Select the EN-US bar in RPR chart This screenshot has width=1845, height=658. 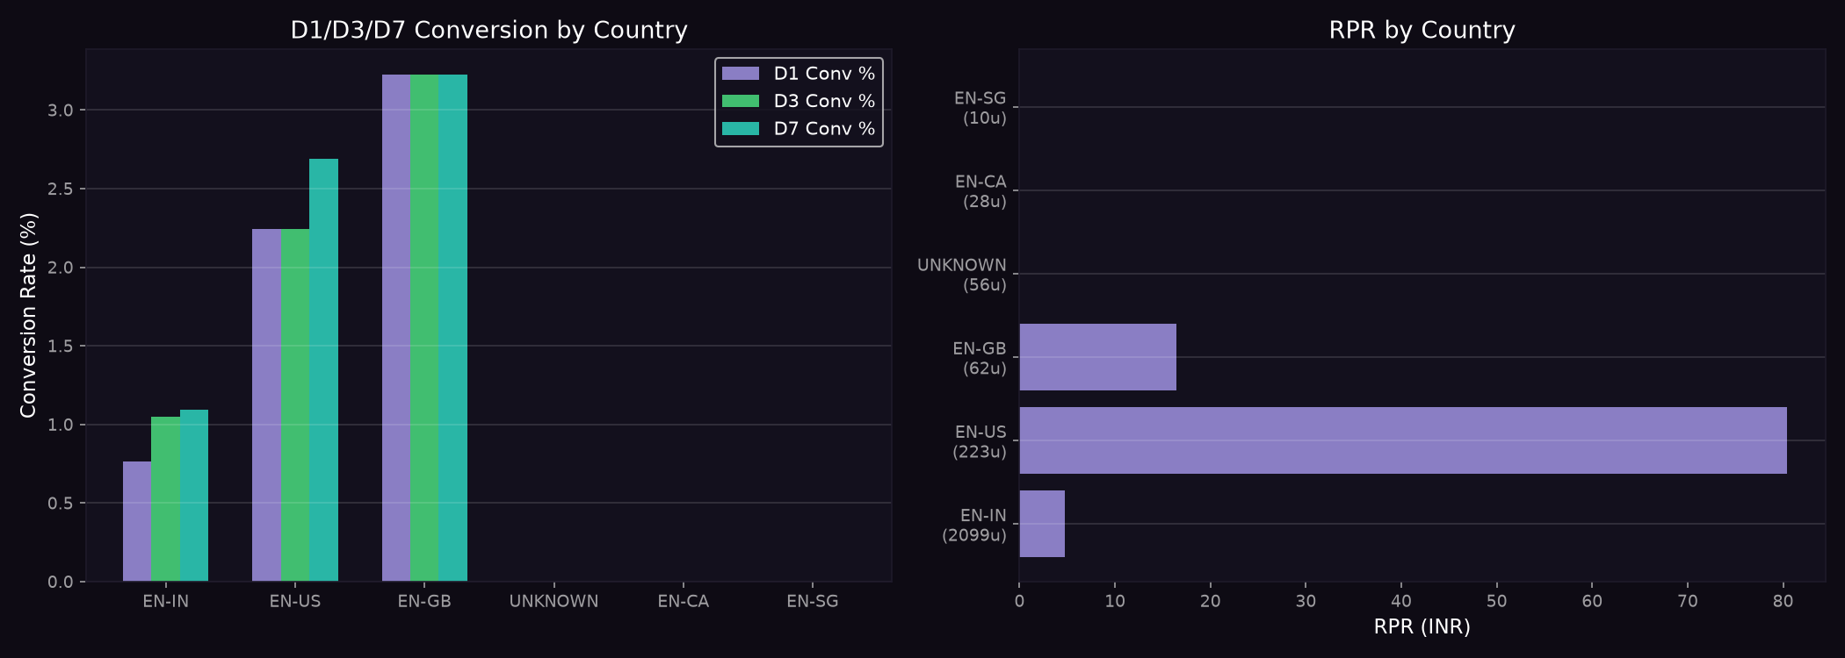click(1403, 440)
